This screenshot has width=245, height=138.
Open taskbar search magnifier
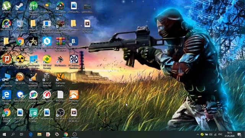pyautogui.click(x=13, y=135)
